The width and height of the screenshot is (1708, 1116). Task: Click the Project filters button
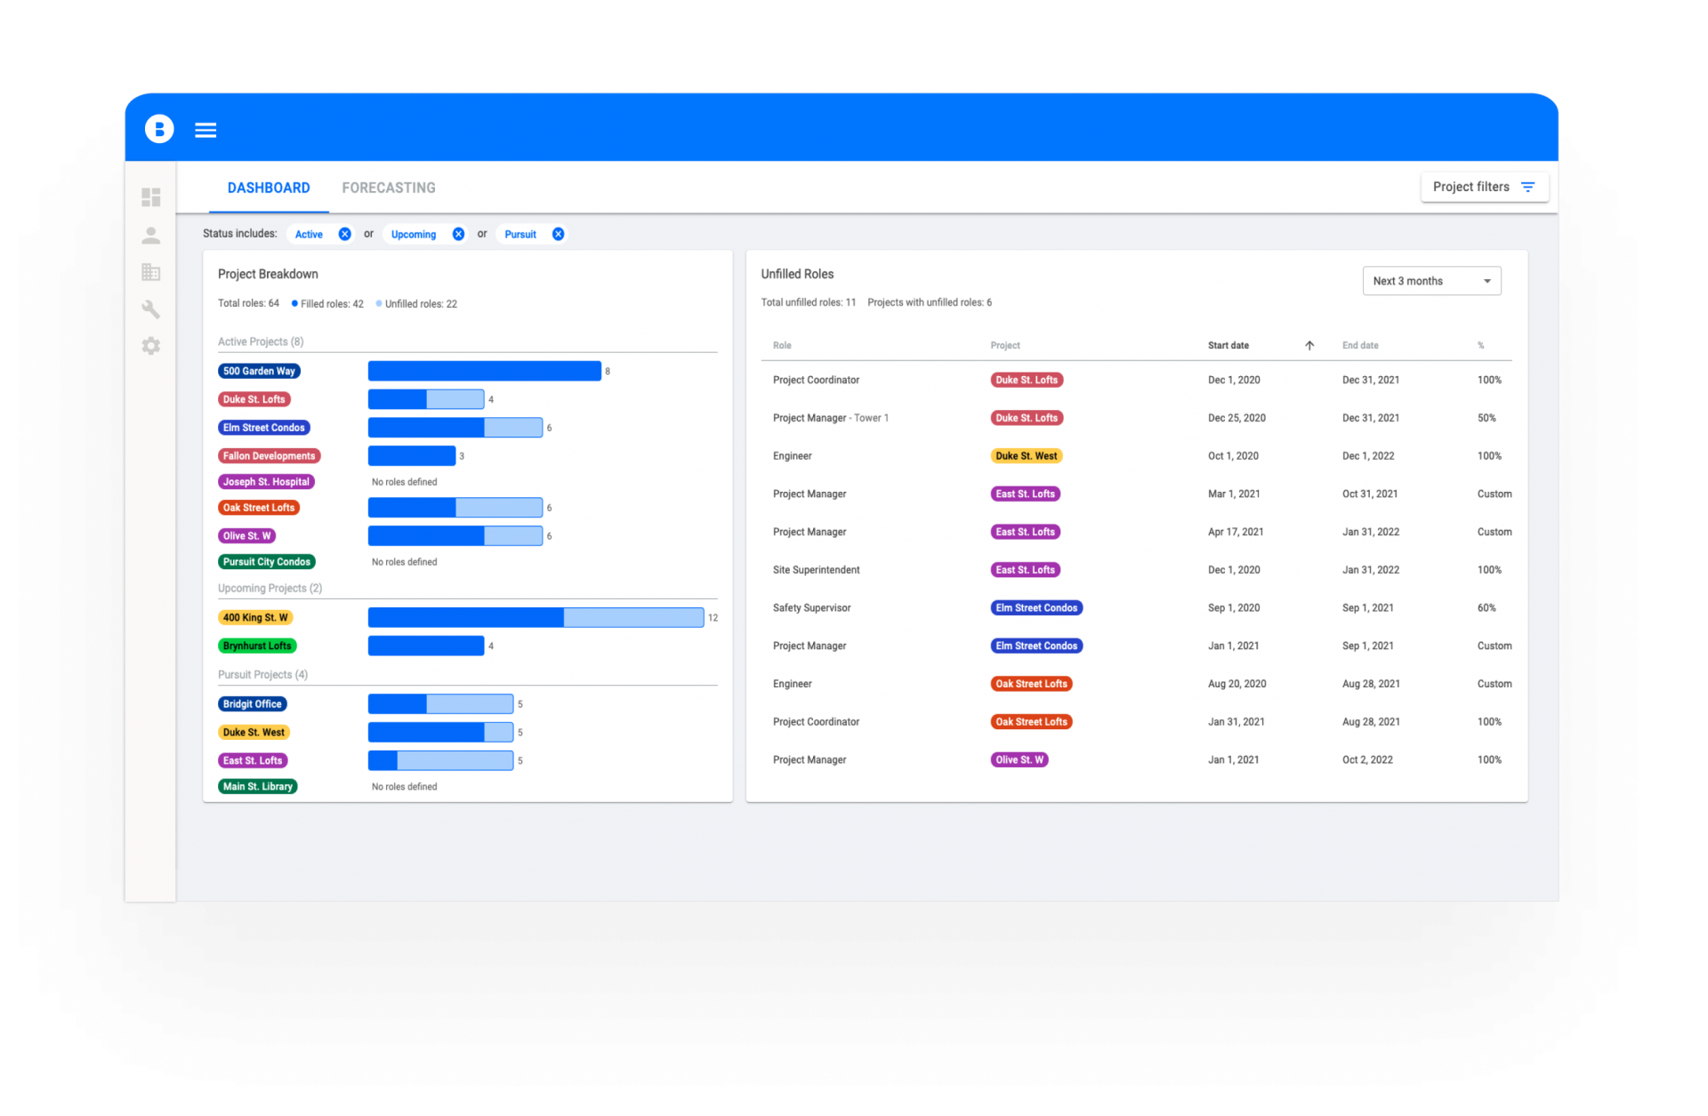tap(1472, 187)
